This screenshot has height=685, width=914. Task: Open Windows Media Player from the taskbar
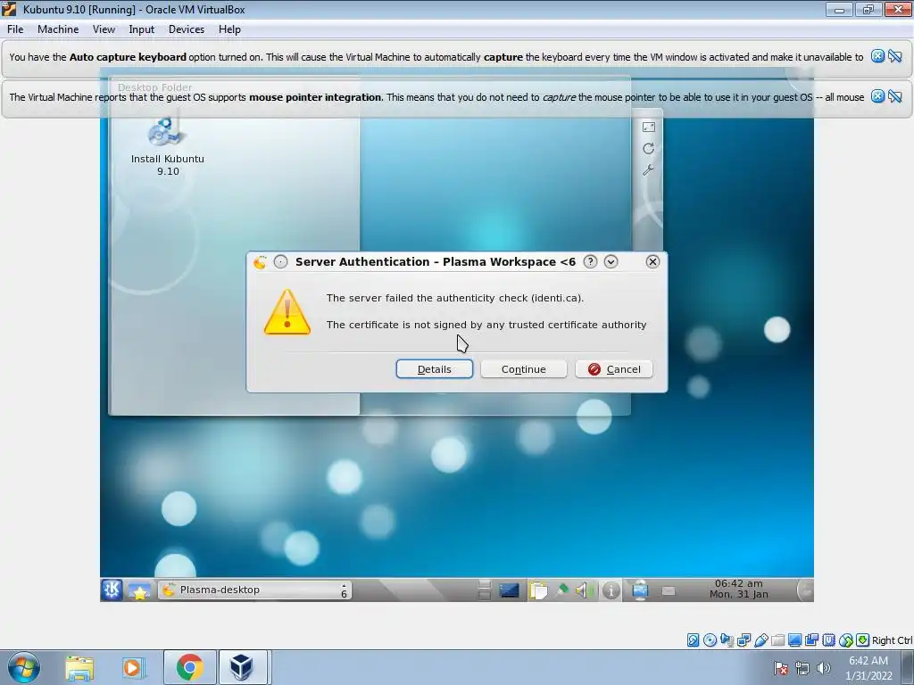point(132,667)
